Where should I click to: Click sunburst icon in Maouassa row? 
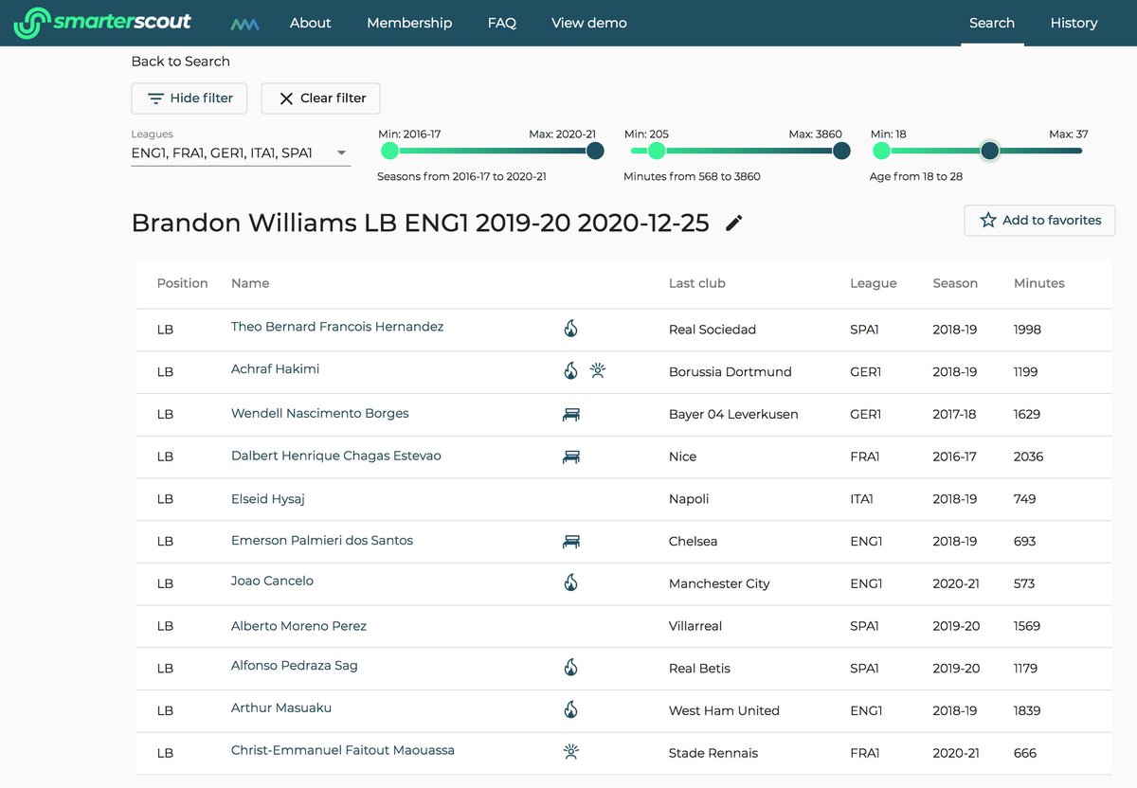click(570, 752)
